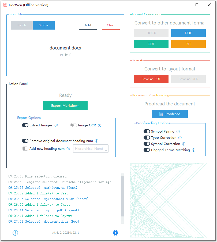The image size is (217, 242).
Task: Open the about info icon at bottom left
Action: pos(15,233)
